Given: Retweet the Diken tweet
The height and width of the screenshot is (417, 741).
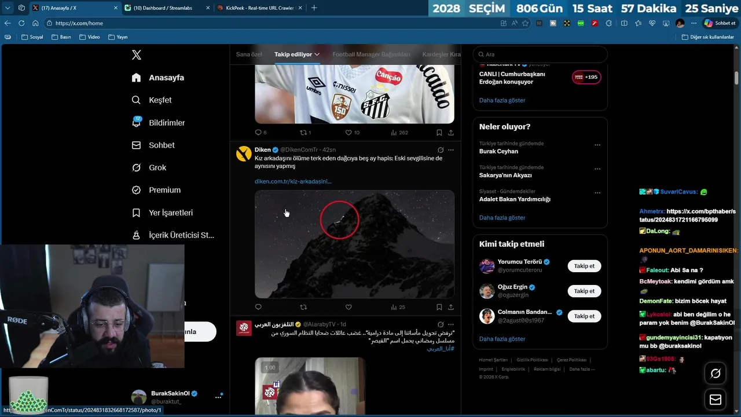Looking at the screenshot, I should point(303,307).
